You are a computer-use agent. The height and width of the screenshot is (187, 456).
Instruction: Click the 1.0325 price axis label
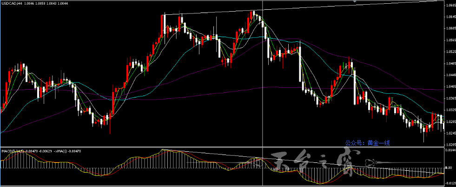pos(450,110)
